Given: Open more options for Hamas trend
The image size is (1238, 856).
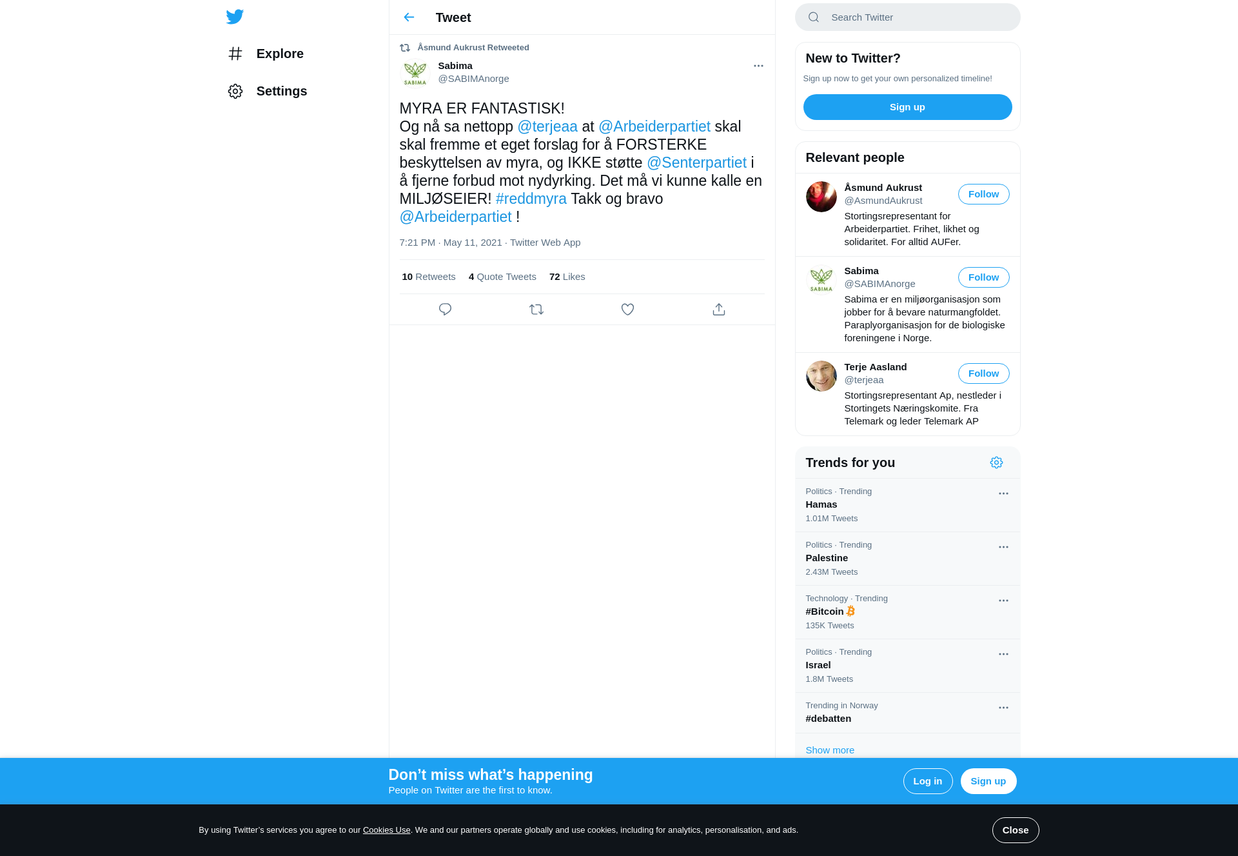Looking at the screenshot, I should (1003, 493).
